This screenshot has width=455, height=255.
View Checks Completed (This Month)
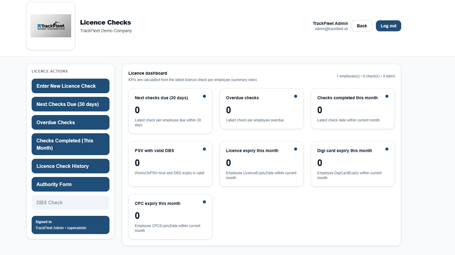tap(70, 144)
